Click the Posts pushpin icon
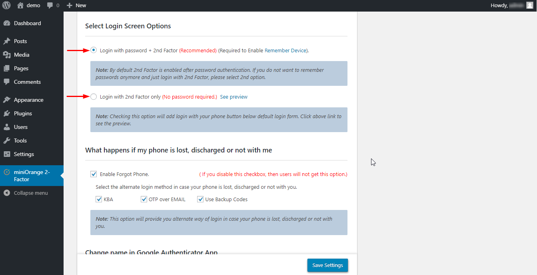Viewport: 537px width, 275px height. pos(6,41)
